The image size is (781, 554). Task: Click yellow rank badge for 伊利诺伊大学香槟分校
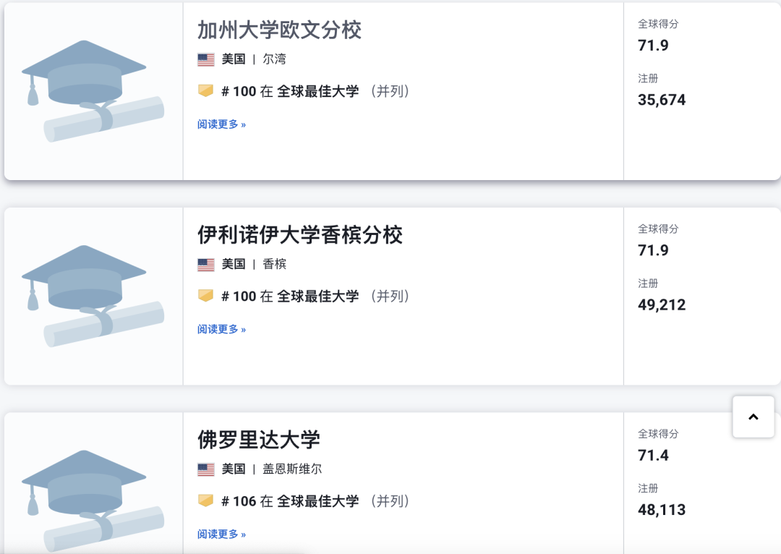pyautogui.click(x=205, y=295)
